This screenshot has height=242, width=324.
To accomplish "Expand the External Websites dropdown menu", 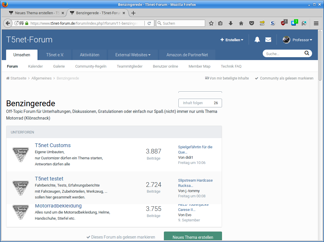I will pyautogui.click(x=133, y=55).
